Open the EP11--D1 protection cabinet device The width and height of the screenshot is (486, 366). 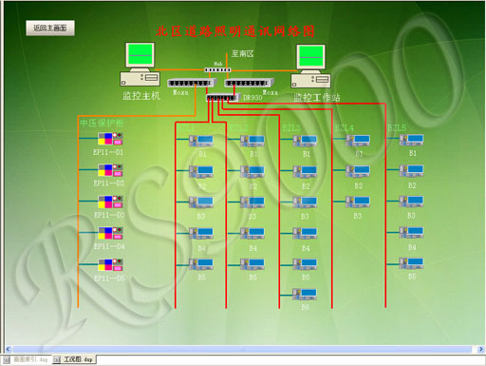110,139
